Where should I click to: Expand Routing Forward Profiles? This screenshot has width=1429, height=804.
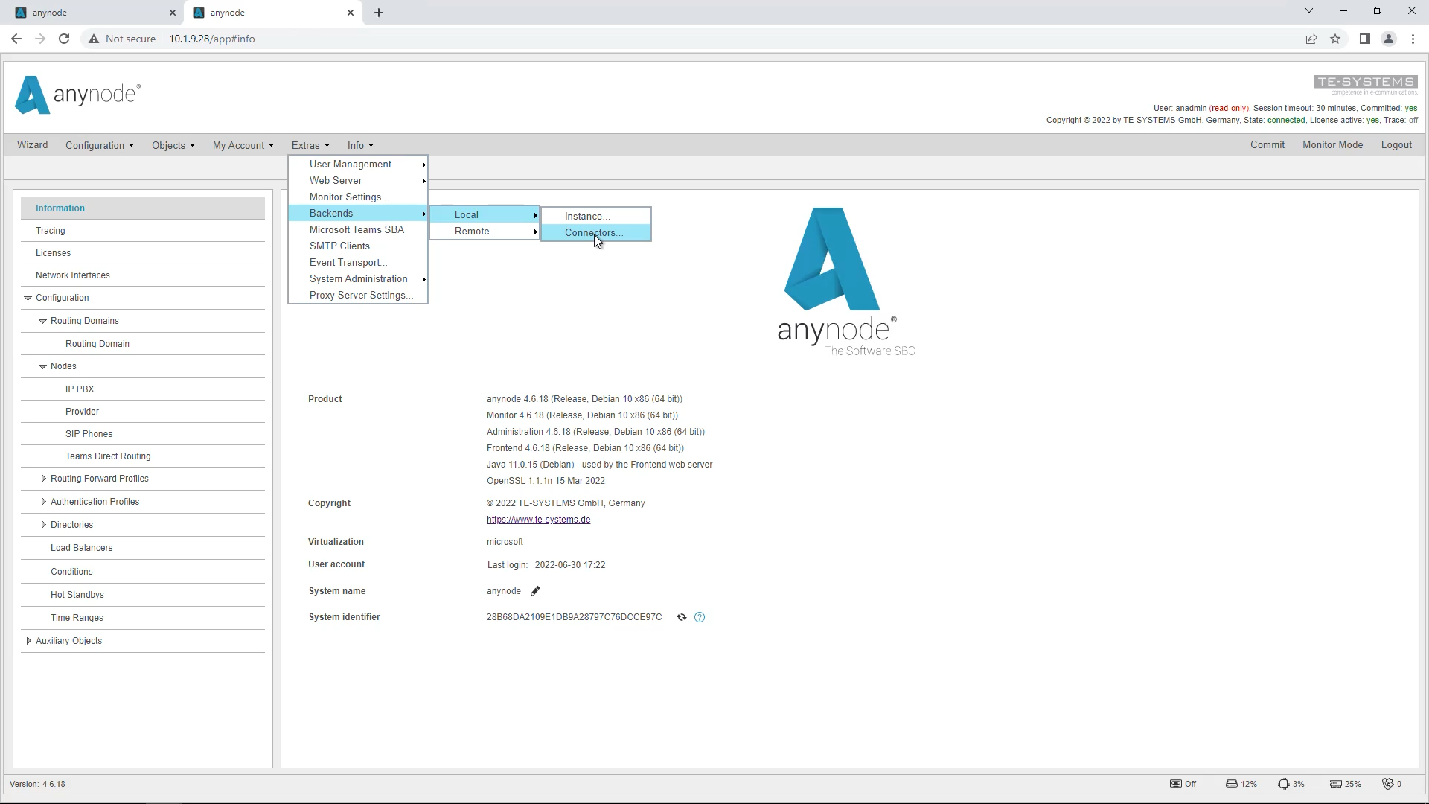(43, 479)
